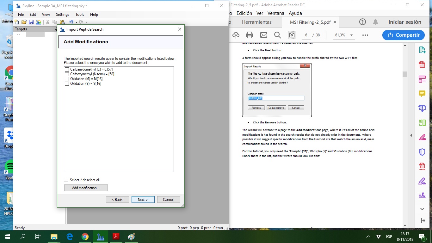
Task: Open the Settings menu in Skyline
Action: (62, 15)
